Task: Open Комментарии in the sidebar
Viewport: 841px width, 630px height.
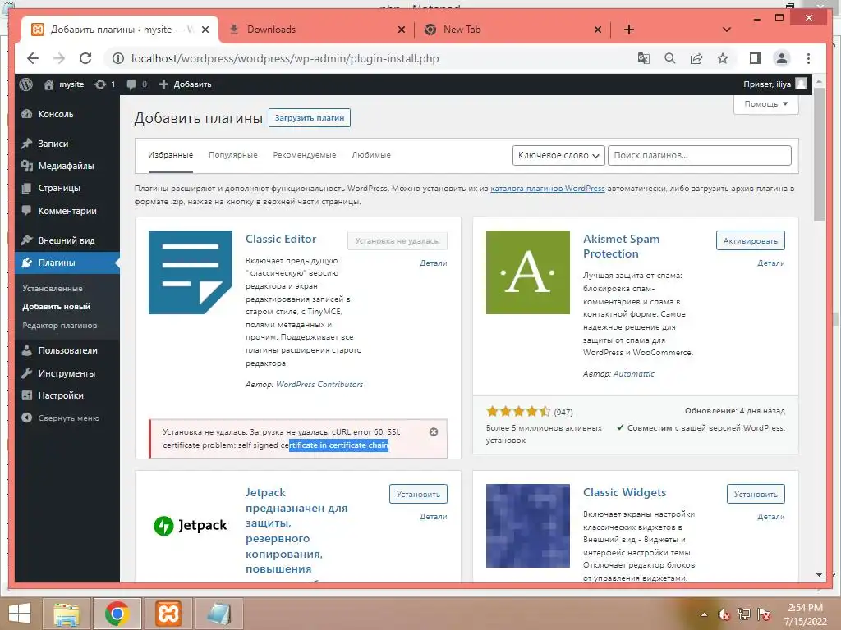Action: [67, 211]
